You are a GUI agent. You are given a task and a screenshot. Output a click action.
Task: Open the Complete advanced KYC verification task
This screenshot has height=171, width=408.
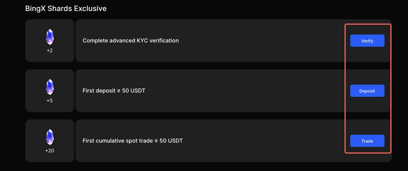point(130,41)
